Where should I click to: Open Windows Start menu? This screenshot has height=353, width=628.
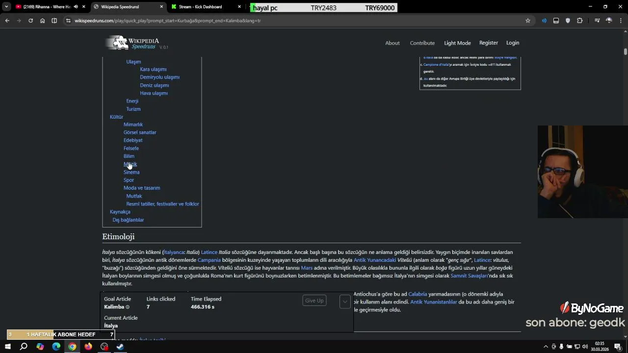click(7, 347)
